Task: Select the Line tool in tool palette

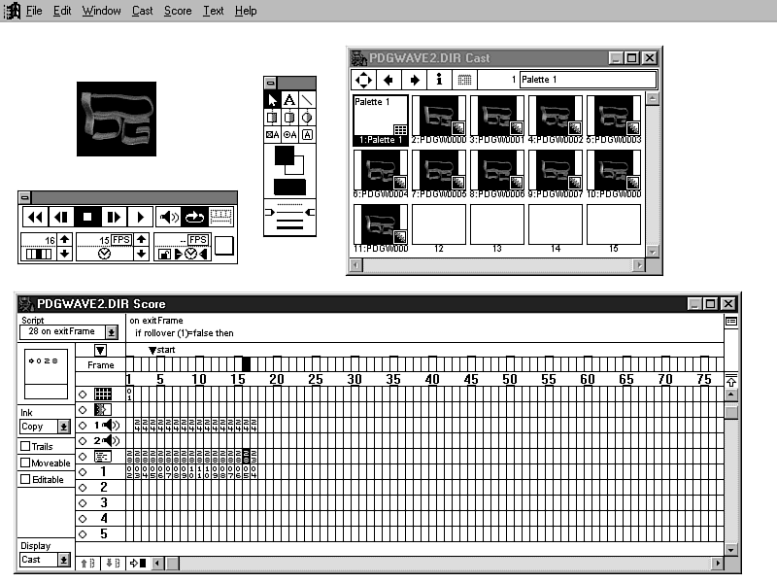Action: coord(307,99)
